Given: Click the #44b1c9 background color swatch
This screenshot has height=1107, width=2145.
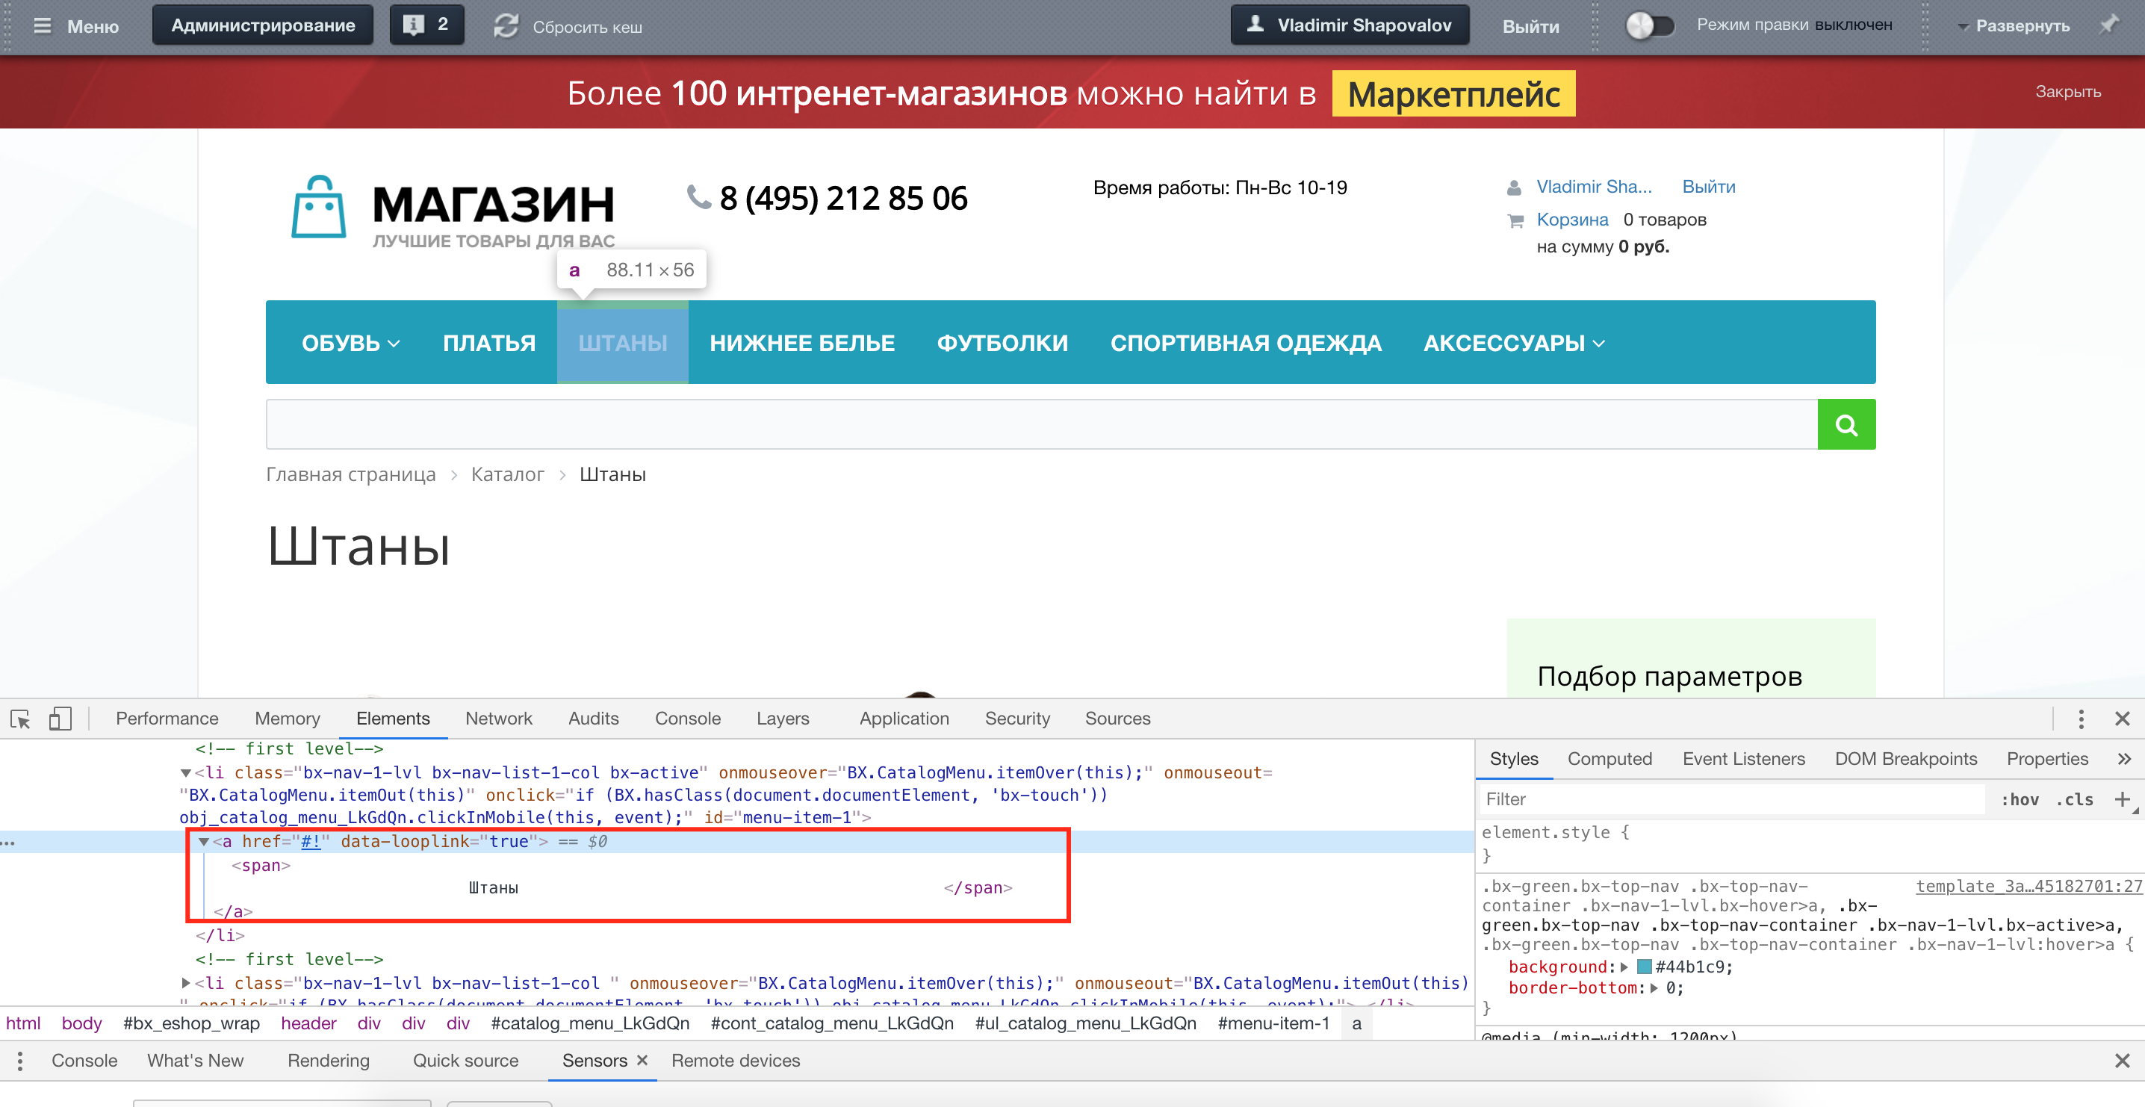Looking at the screenshot, I should click(x=1644, y=967).
